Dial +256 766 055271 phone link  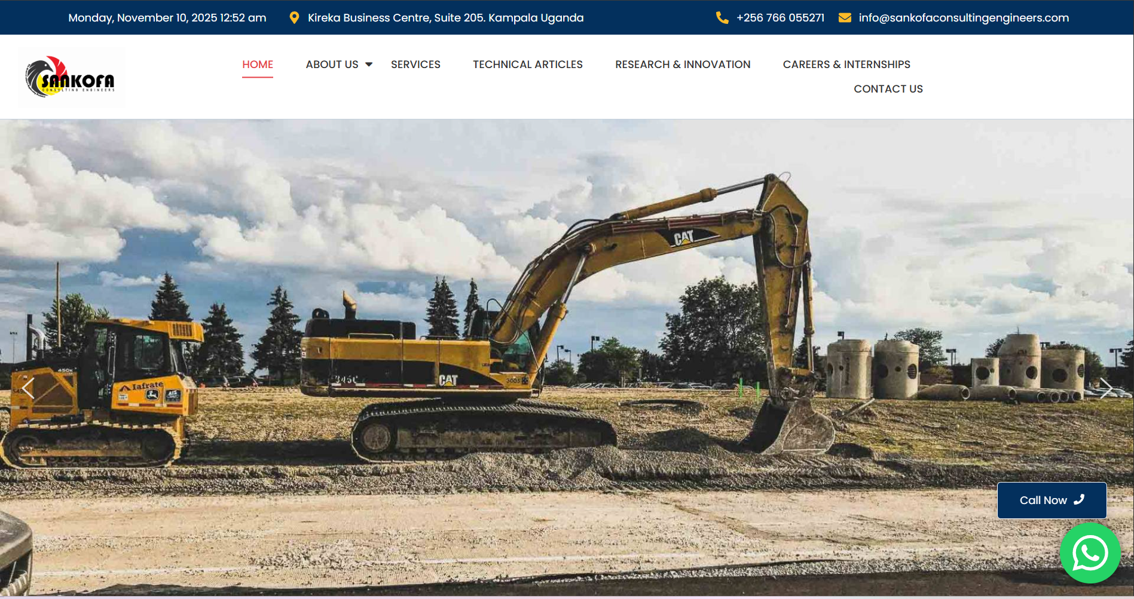(x=781, y=17)
